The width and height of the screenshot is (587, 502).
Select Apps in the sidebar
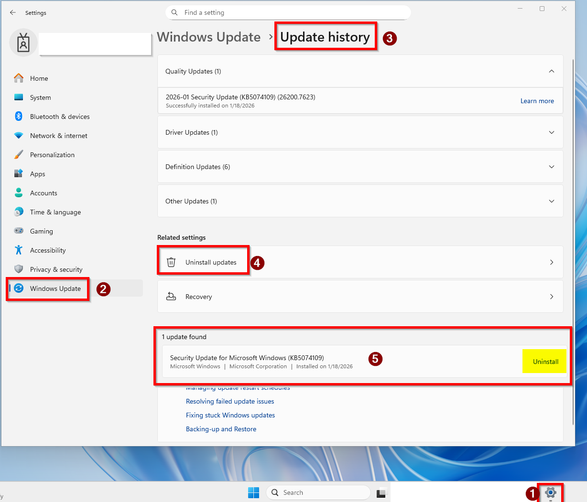point(75,174)
